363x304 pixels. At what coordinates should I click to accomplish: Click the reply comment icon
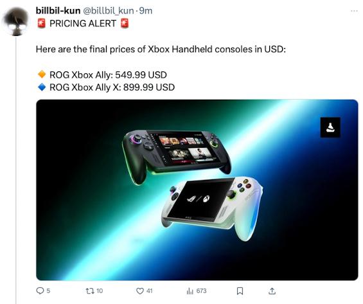pyautogui.click(x=40, y=291)
